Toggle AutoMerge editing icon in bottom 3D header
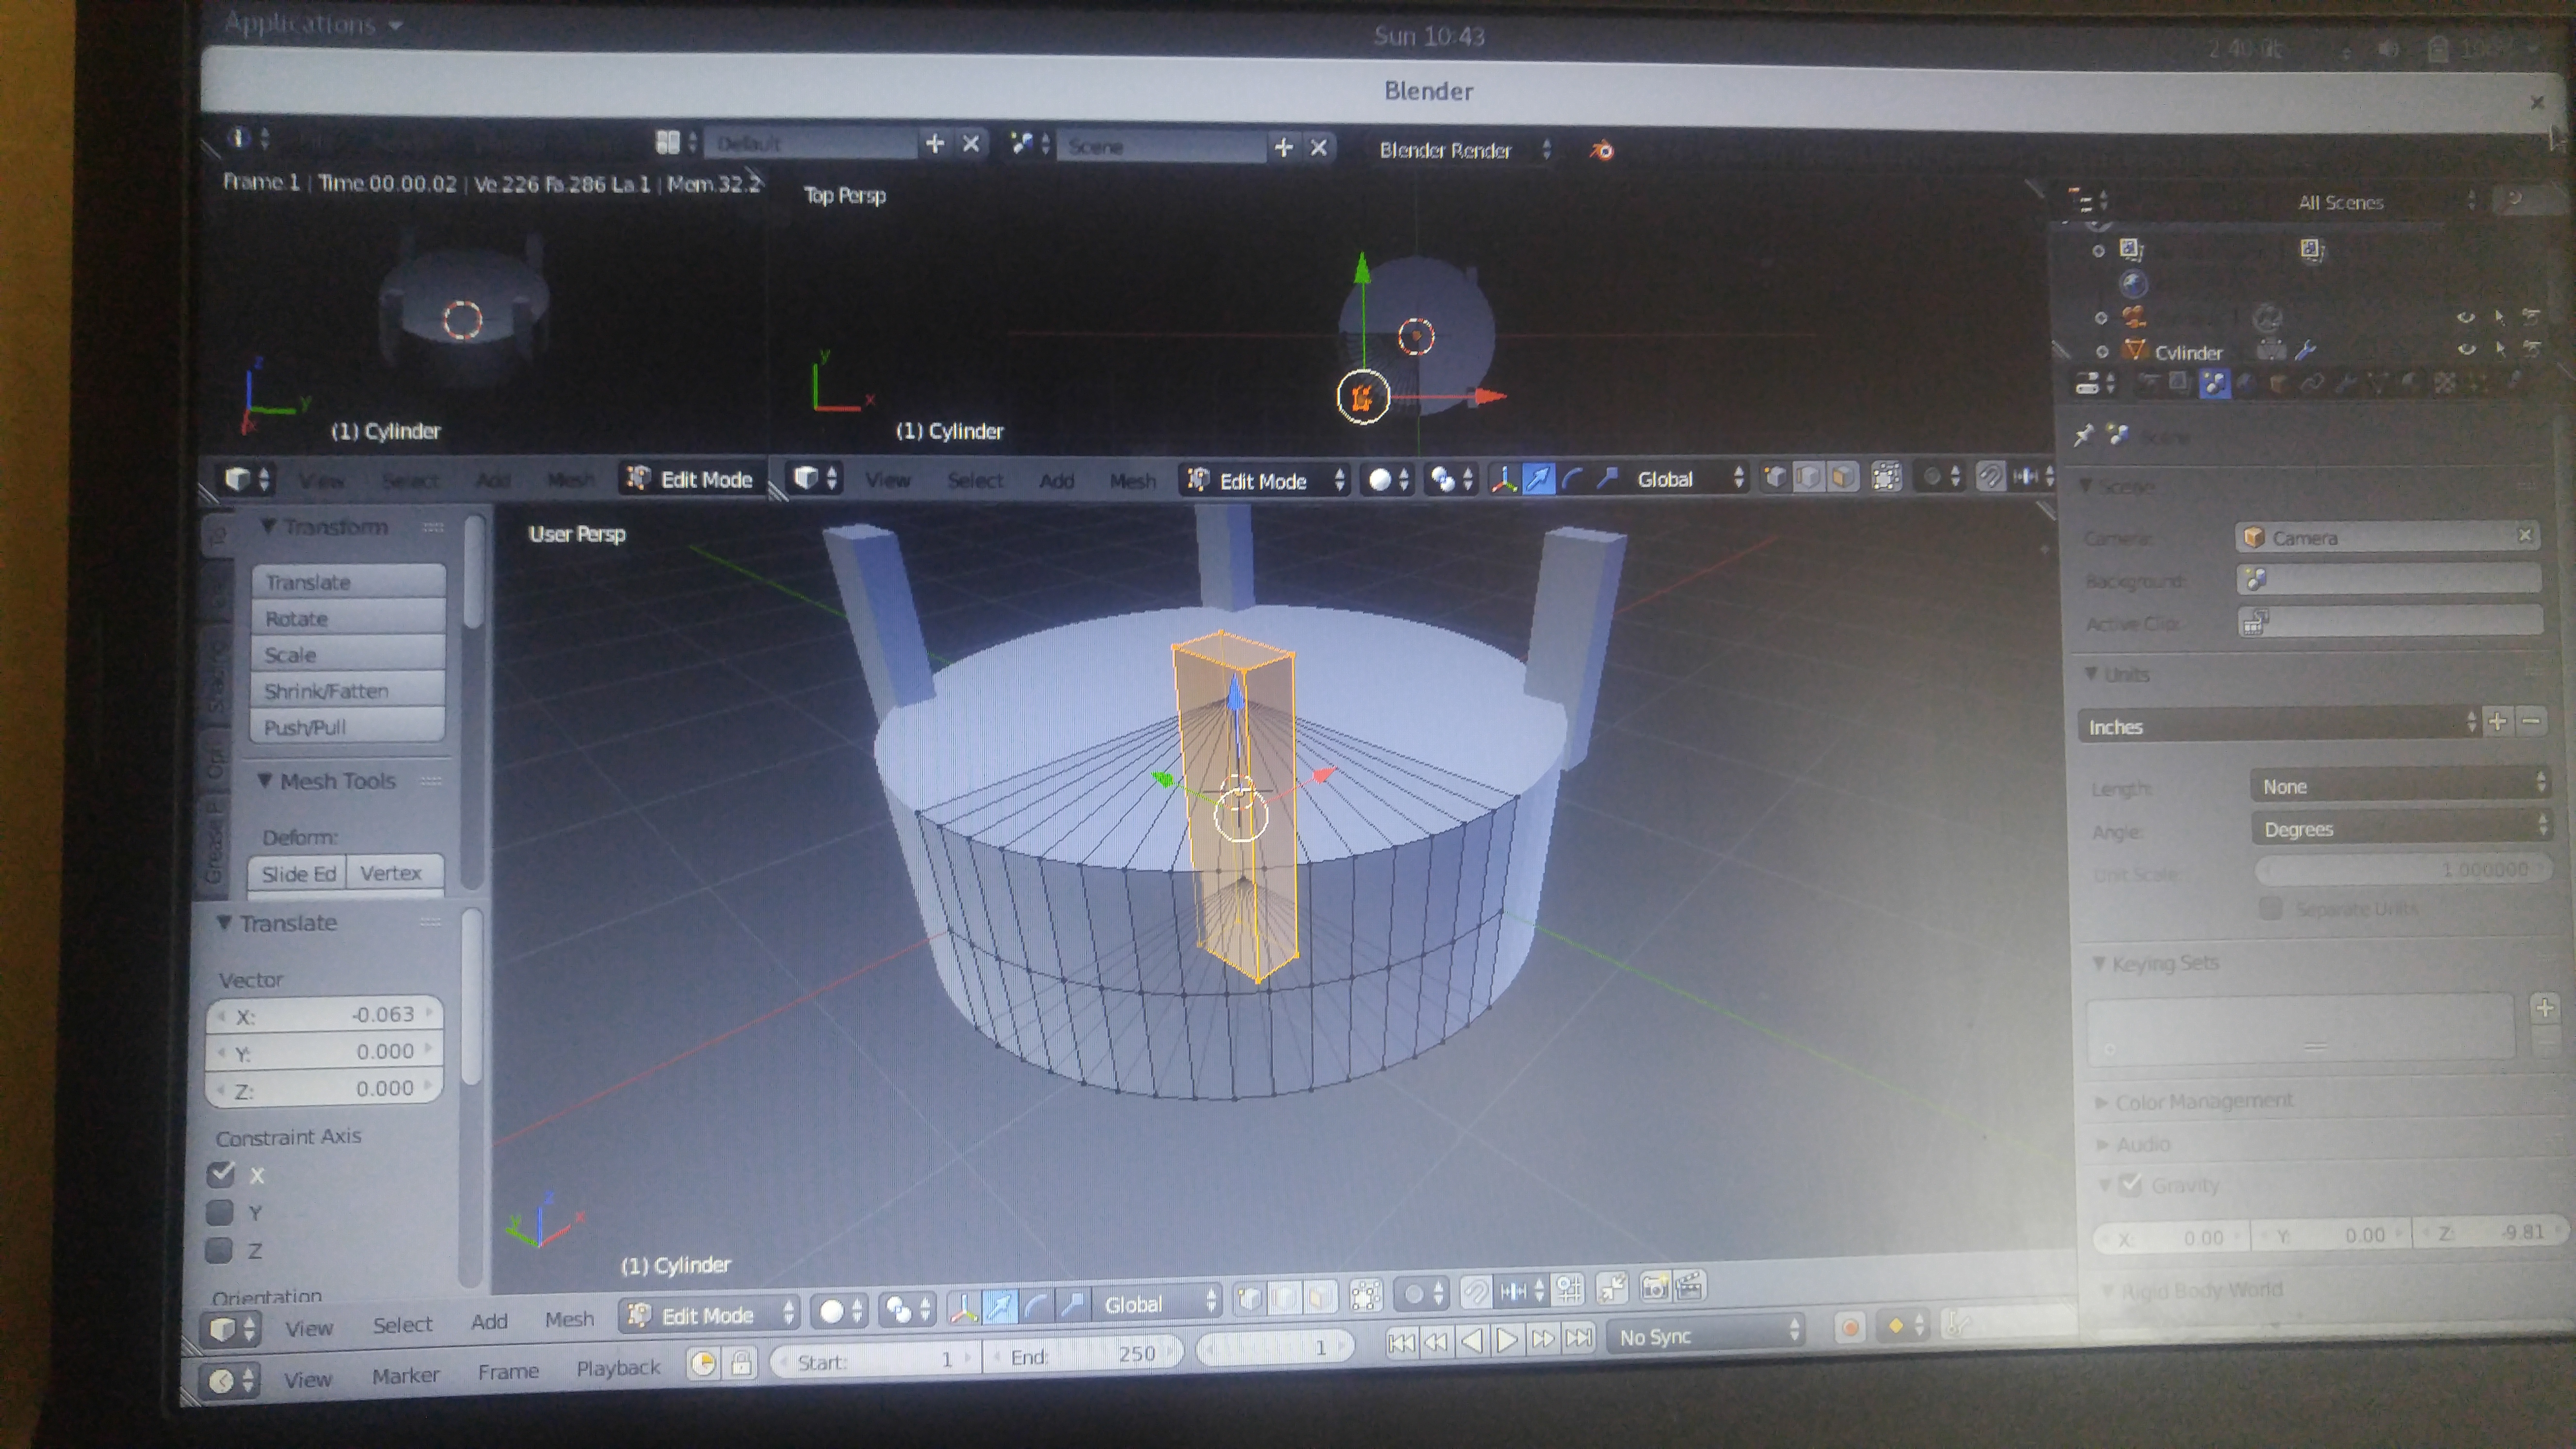 [1612, 1288]
